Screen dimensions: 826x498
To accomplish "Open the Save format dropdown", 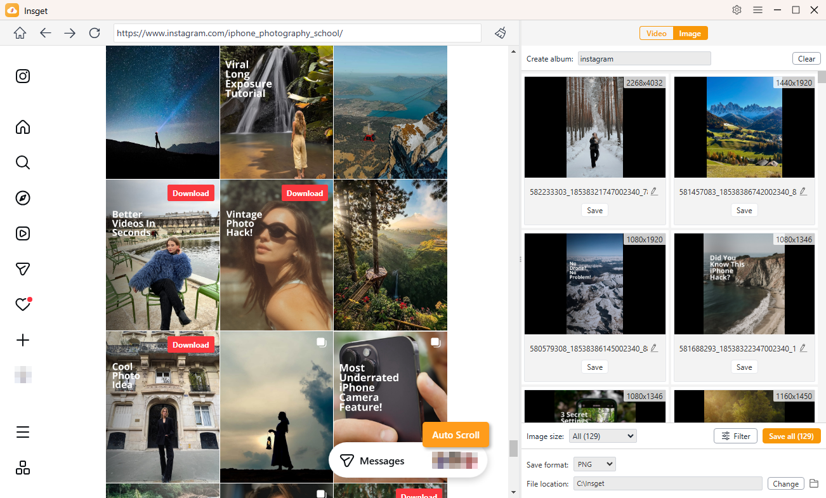I will 594,464.
